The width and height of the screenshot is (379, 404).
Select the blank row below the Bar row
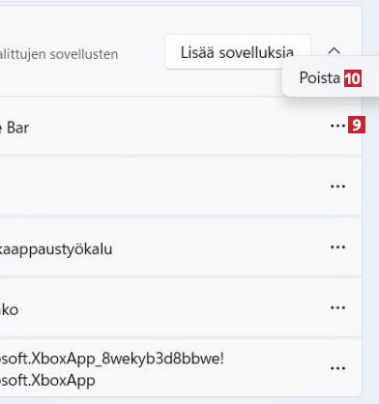click(181, 187)
